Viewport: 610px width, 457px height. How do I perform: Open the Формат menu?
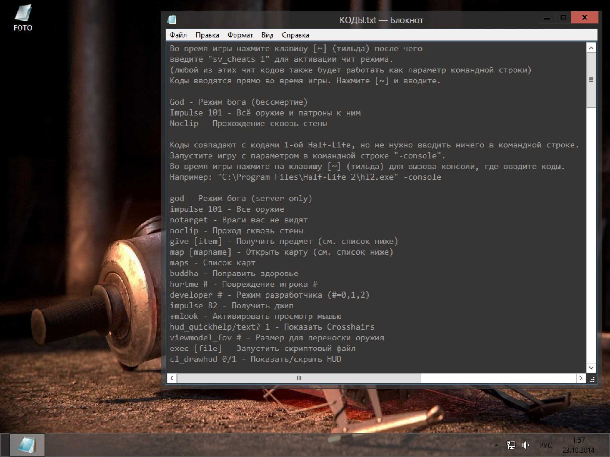point(240,35)
